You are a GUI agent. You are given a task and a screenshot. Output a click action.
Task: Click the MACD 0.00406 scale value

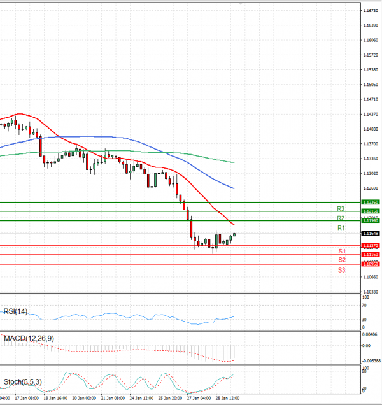(369, 334)
